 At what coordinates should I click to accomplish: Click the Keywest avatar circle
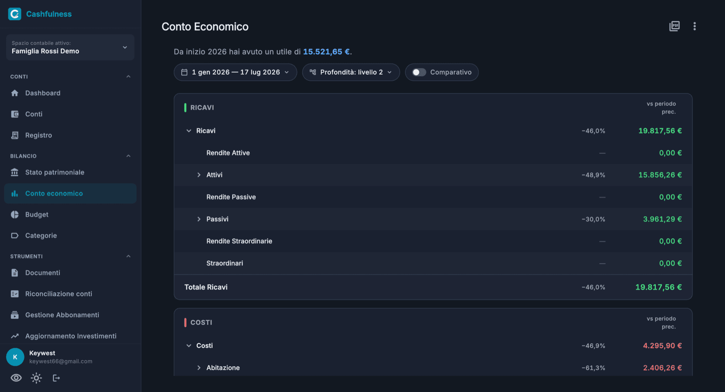pos(15,357)
